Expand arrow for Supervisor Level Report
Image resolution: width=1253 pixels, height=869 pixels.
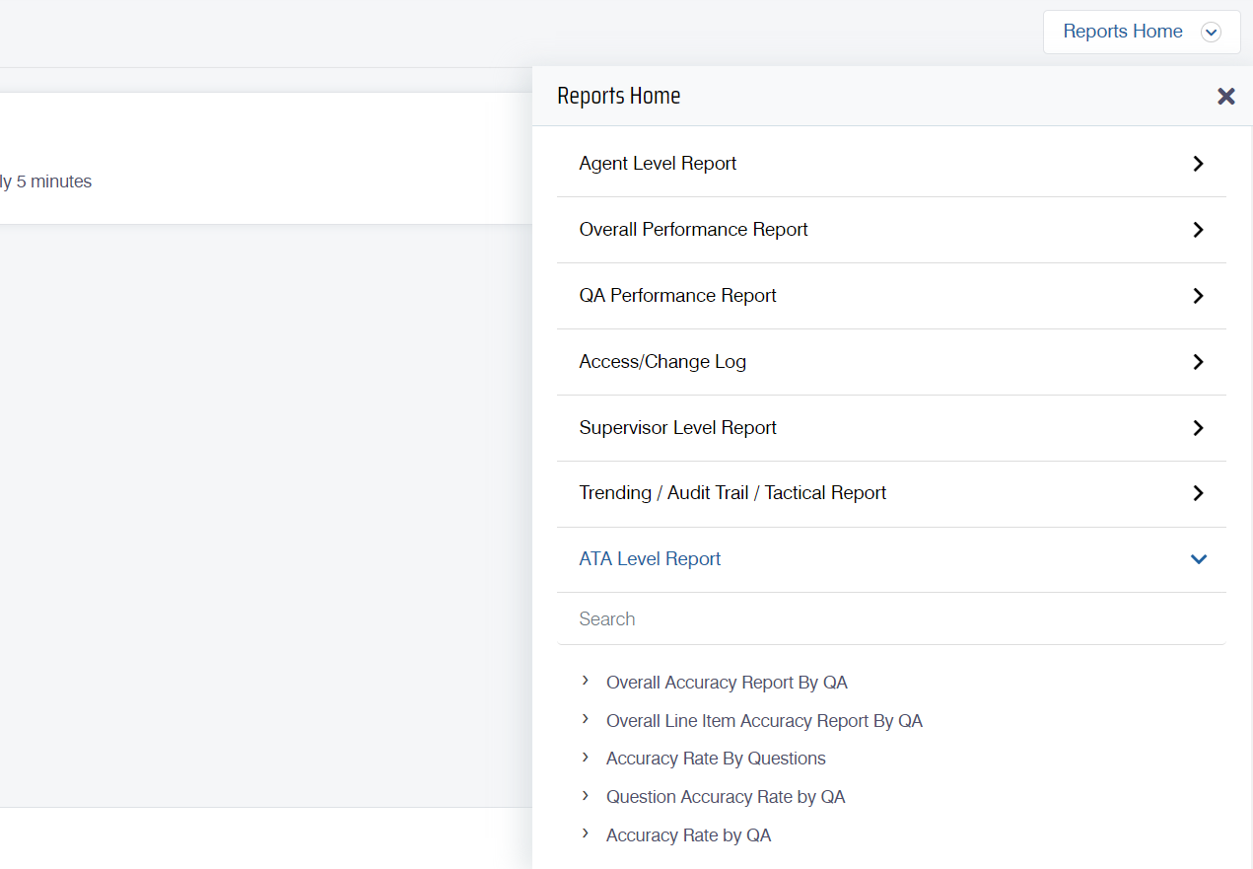click(x=1199, y=428)
